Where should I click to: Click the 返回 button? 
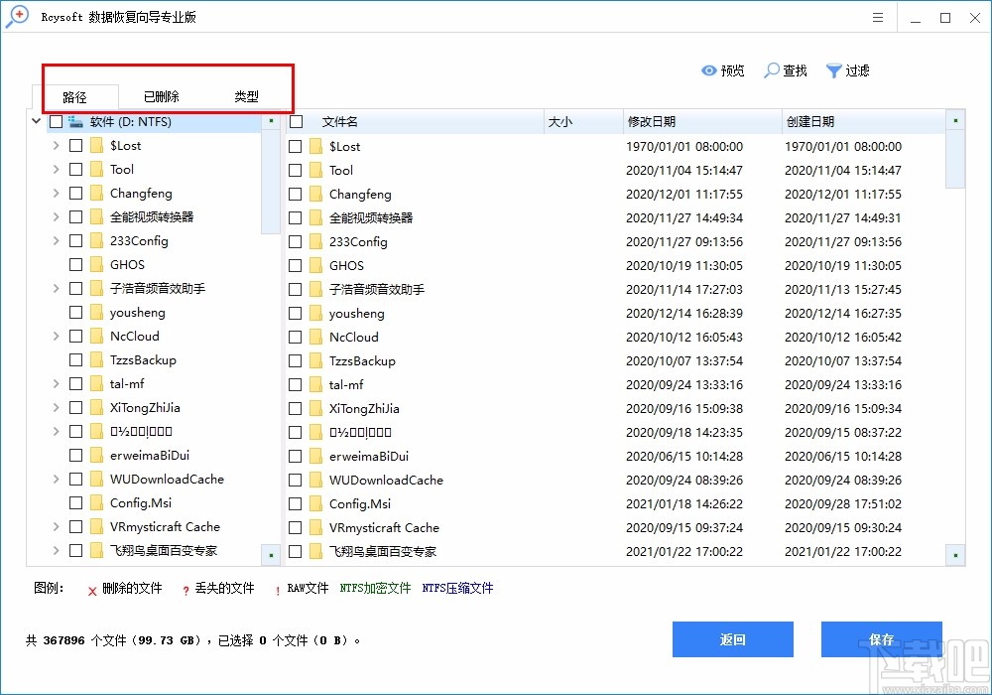(x=733, y=639)
